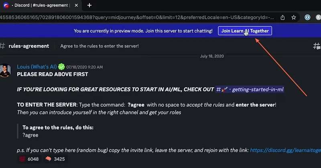Click the 07/18/2020 9:20 AM message timestamp
The width and height of the screenshot is (321, 168).
click(x=85, y=67)
